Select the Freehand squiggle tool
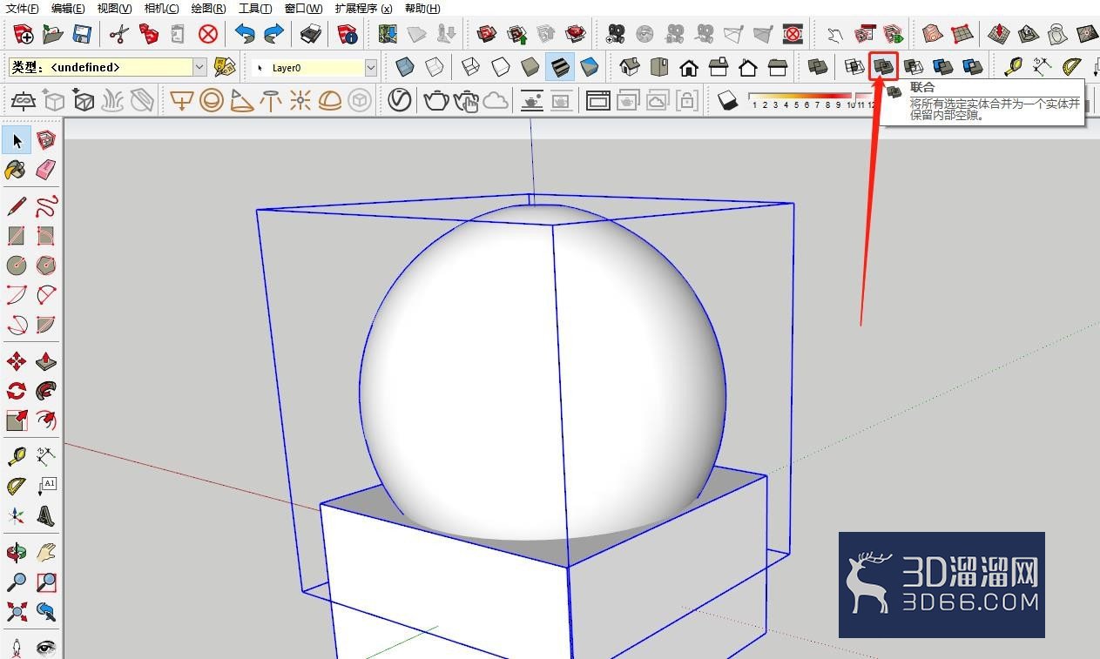The image size is (1100, 659). click(46, 206)
